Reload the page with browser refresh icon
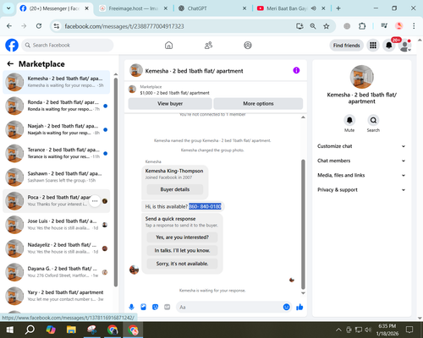Viewport: 423px width, 338px height. click(39, 26)
